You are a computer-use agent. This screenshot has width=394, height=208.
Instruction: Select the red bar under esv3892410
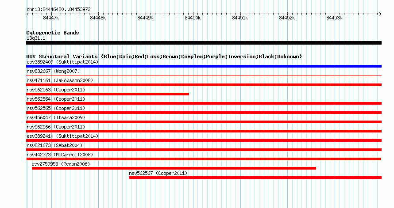[x=204, y=140]
